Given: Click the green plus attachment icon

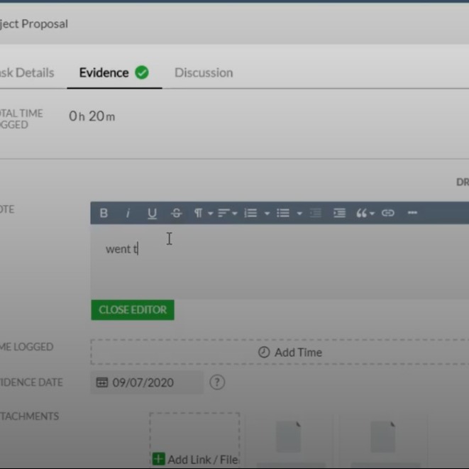Looking at the screenshot, I should [x=158, y=459].
